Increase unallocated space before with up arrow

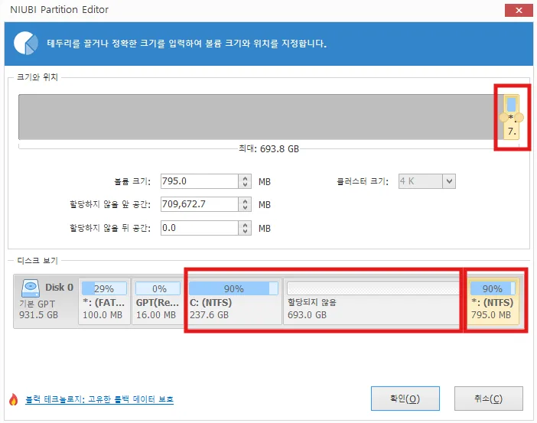[245, 201]
